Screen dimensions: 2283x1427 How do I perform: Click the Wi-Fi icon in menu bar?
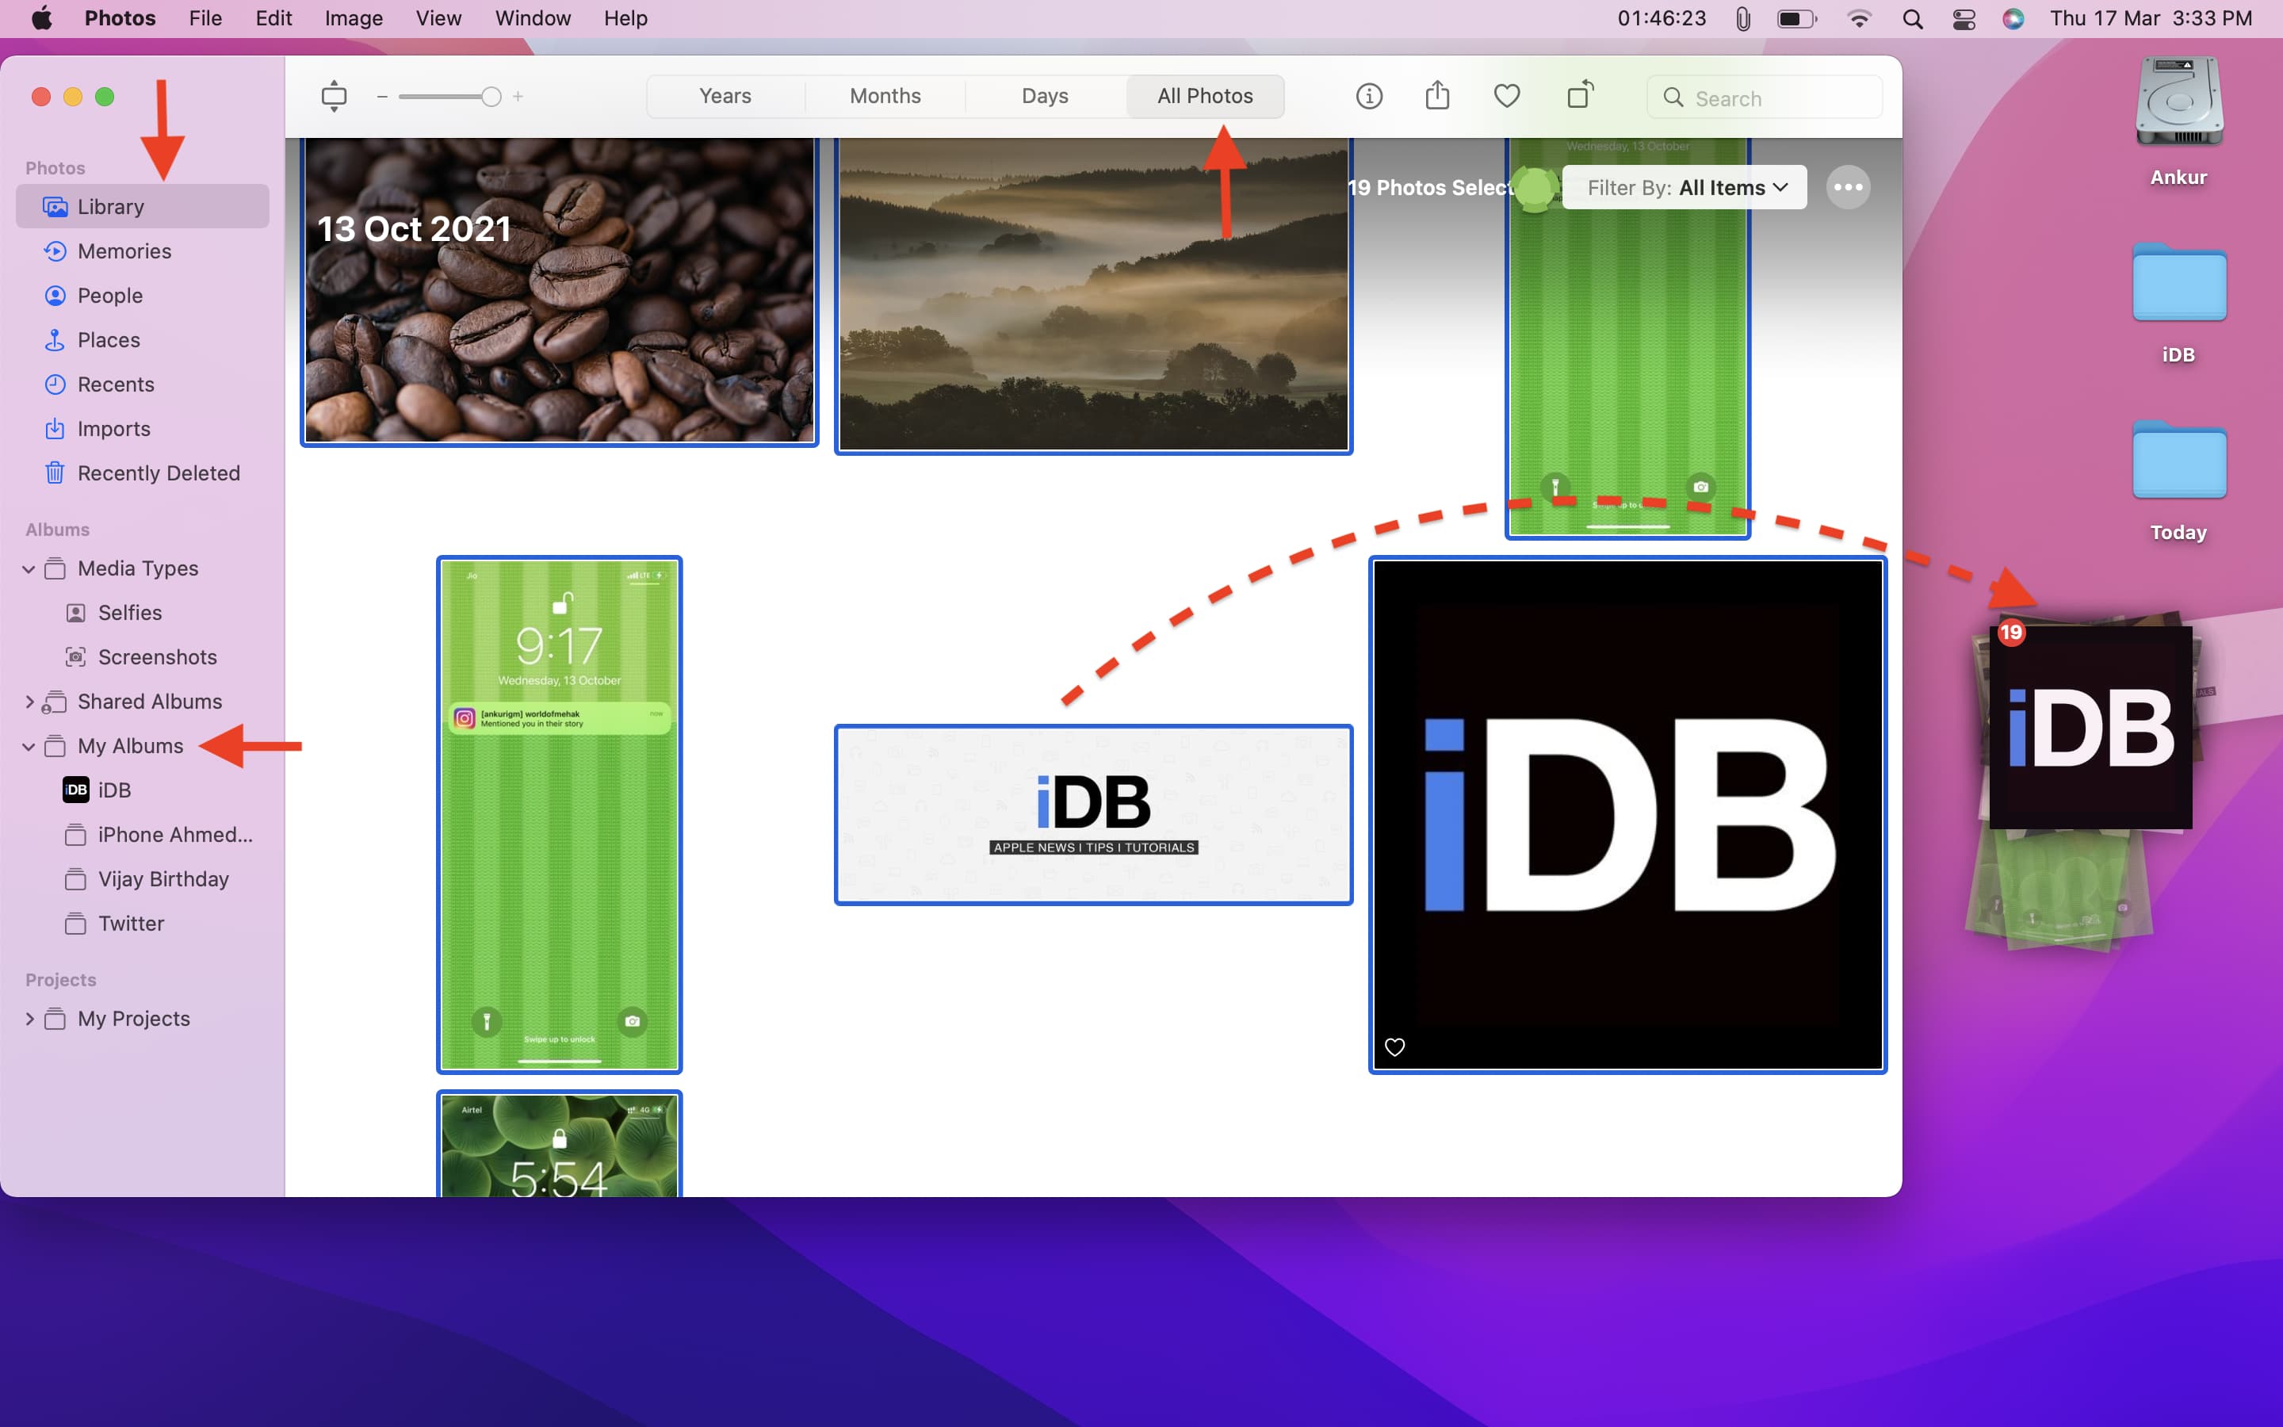1858,19
